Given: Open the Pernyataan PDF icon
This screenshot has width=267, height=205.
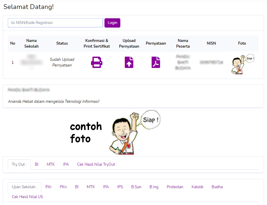Looking at the screenshot, I should 156,62.
